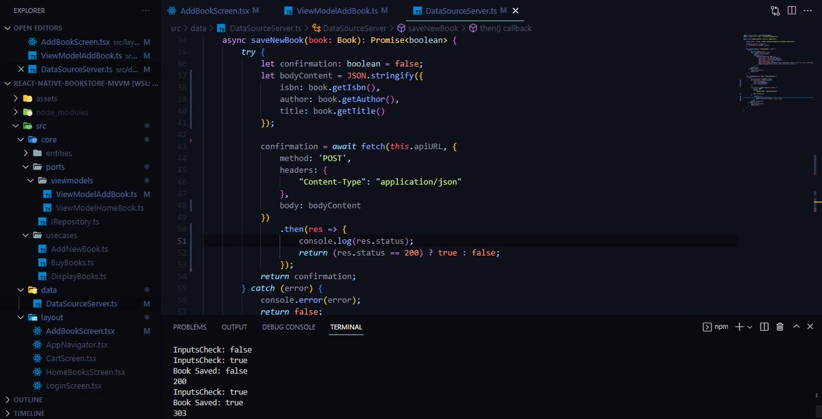Open the AddBookScreen.tsx editor tab

click(213, 11)
